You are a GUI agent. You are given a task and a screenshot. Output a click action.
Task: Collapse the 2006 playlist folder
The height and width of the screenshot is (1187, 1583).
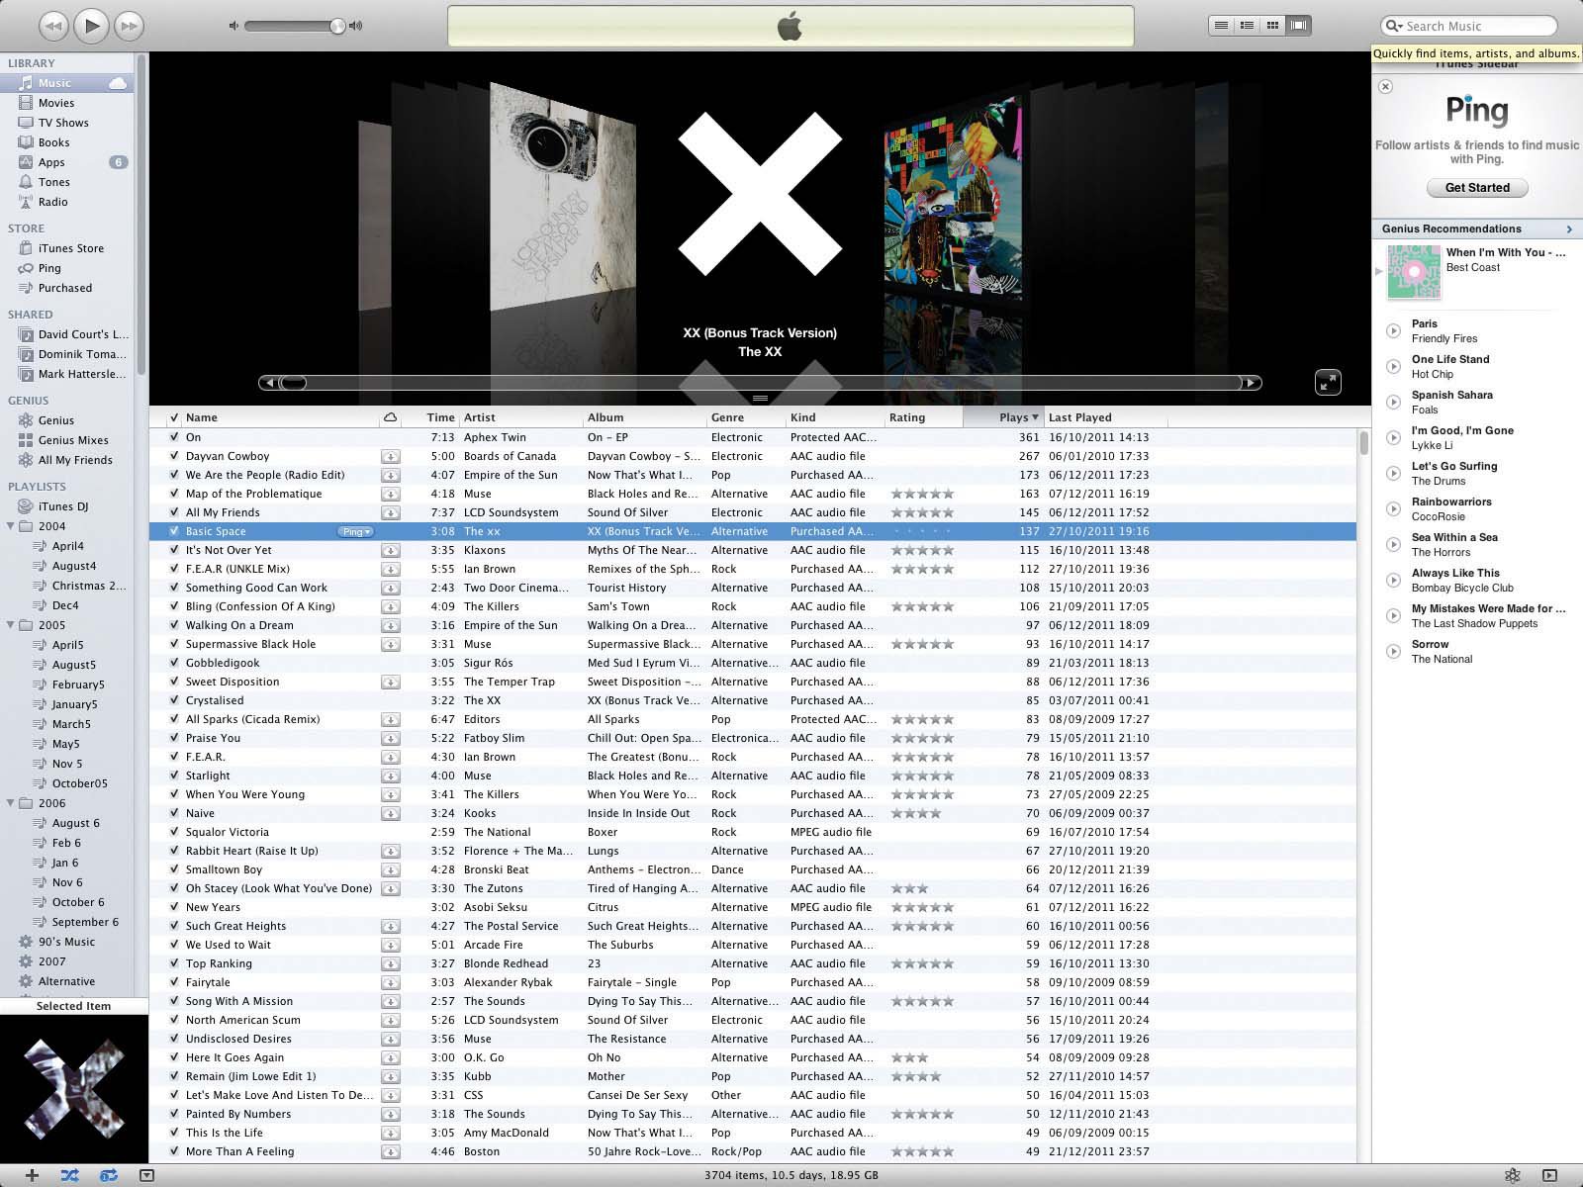(x=11, y=803)
